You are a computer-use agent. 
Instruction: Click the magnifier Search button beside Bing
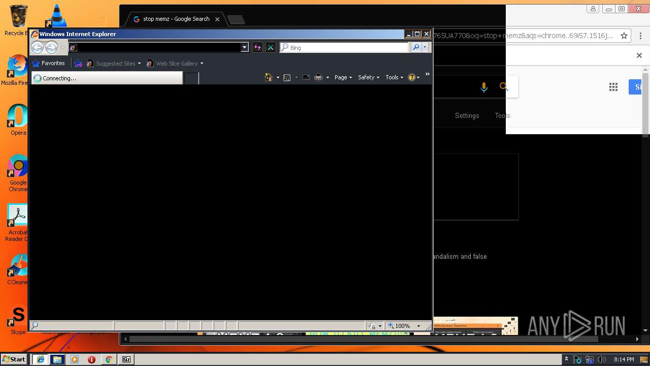[416, 47]
